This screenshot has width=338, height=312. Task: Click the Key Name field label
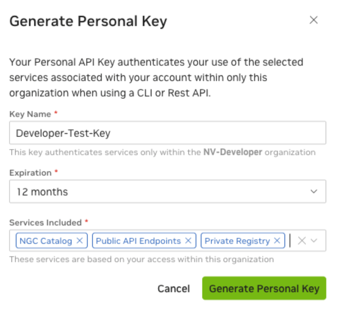click(30, 114)
